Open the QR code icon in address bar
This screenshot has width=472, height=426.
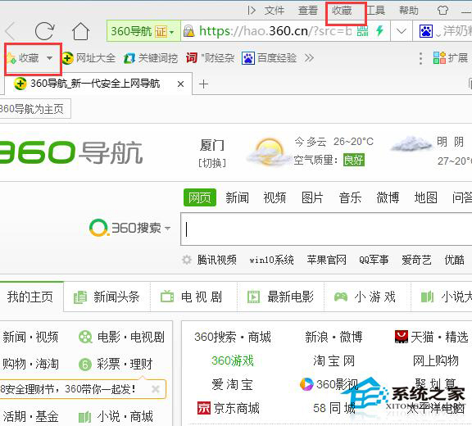pyautogui.click(x=362, y=31)
